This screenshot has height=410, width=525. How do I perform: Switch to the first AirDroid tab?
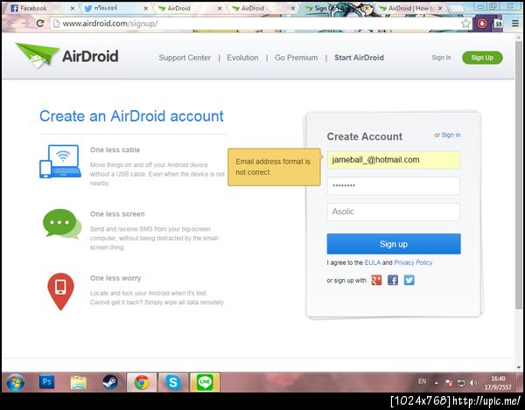pos(187,8)
